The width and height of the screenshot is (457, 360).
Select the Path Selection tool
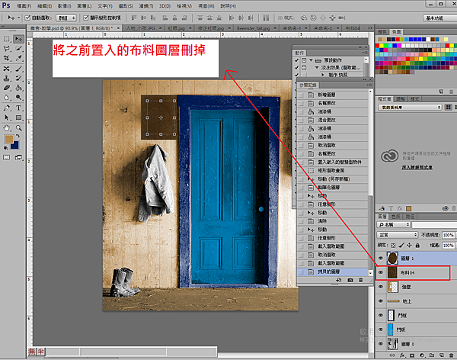point(7,117)
